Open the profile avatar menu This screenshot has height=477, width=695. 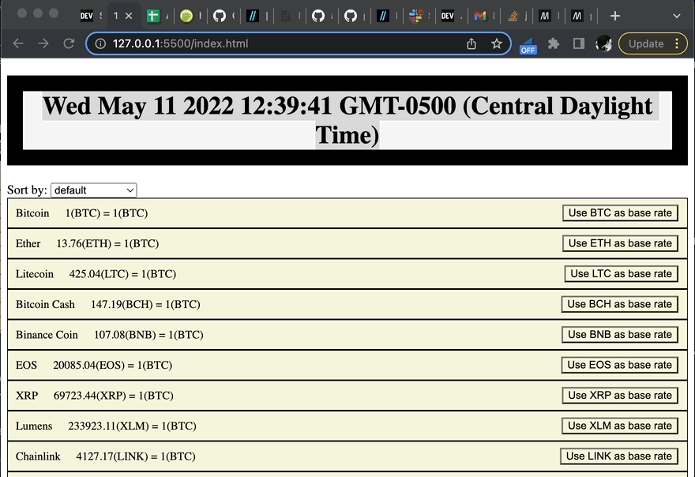pos(603,43)
